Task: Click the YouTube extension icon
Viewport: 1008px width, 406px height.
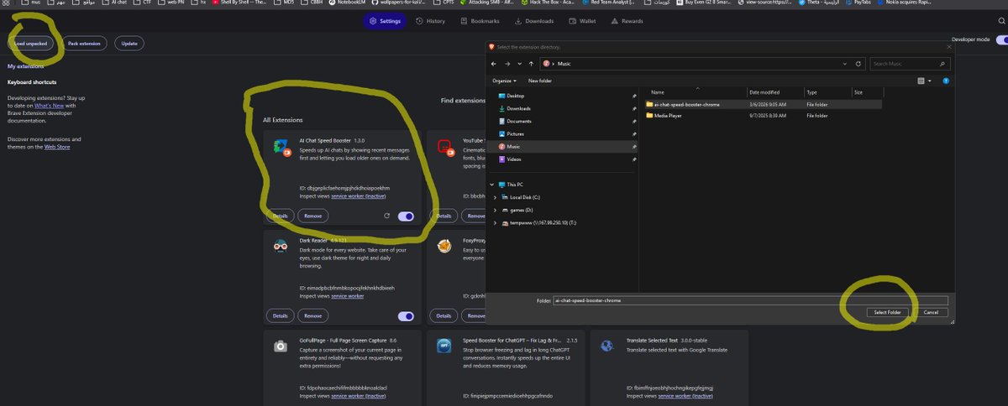Action: [445, 148]
